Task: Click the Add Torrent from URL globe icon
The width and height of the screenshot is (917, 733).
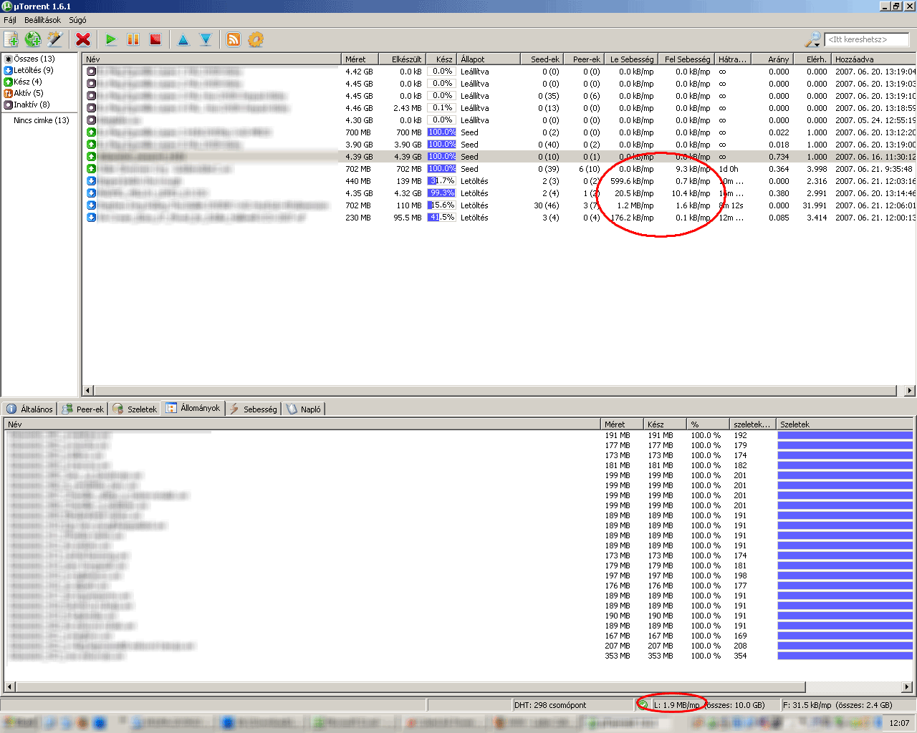Action: (x=33, y=39)
